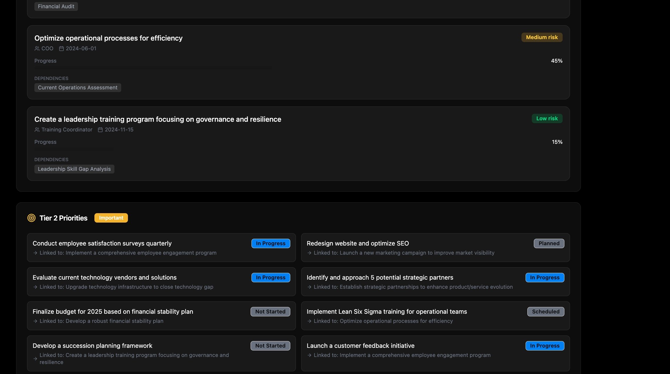Click Training Coordinator people icon
The image size is (670, 374).
point(37,130)
